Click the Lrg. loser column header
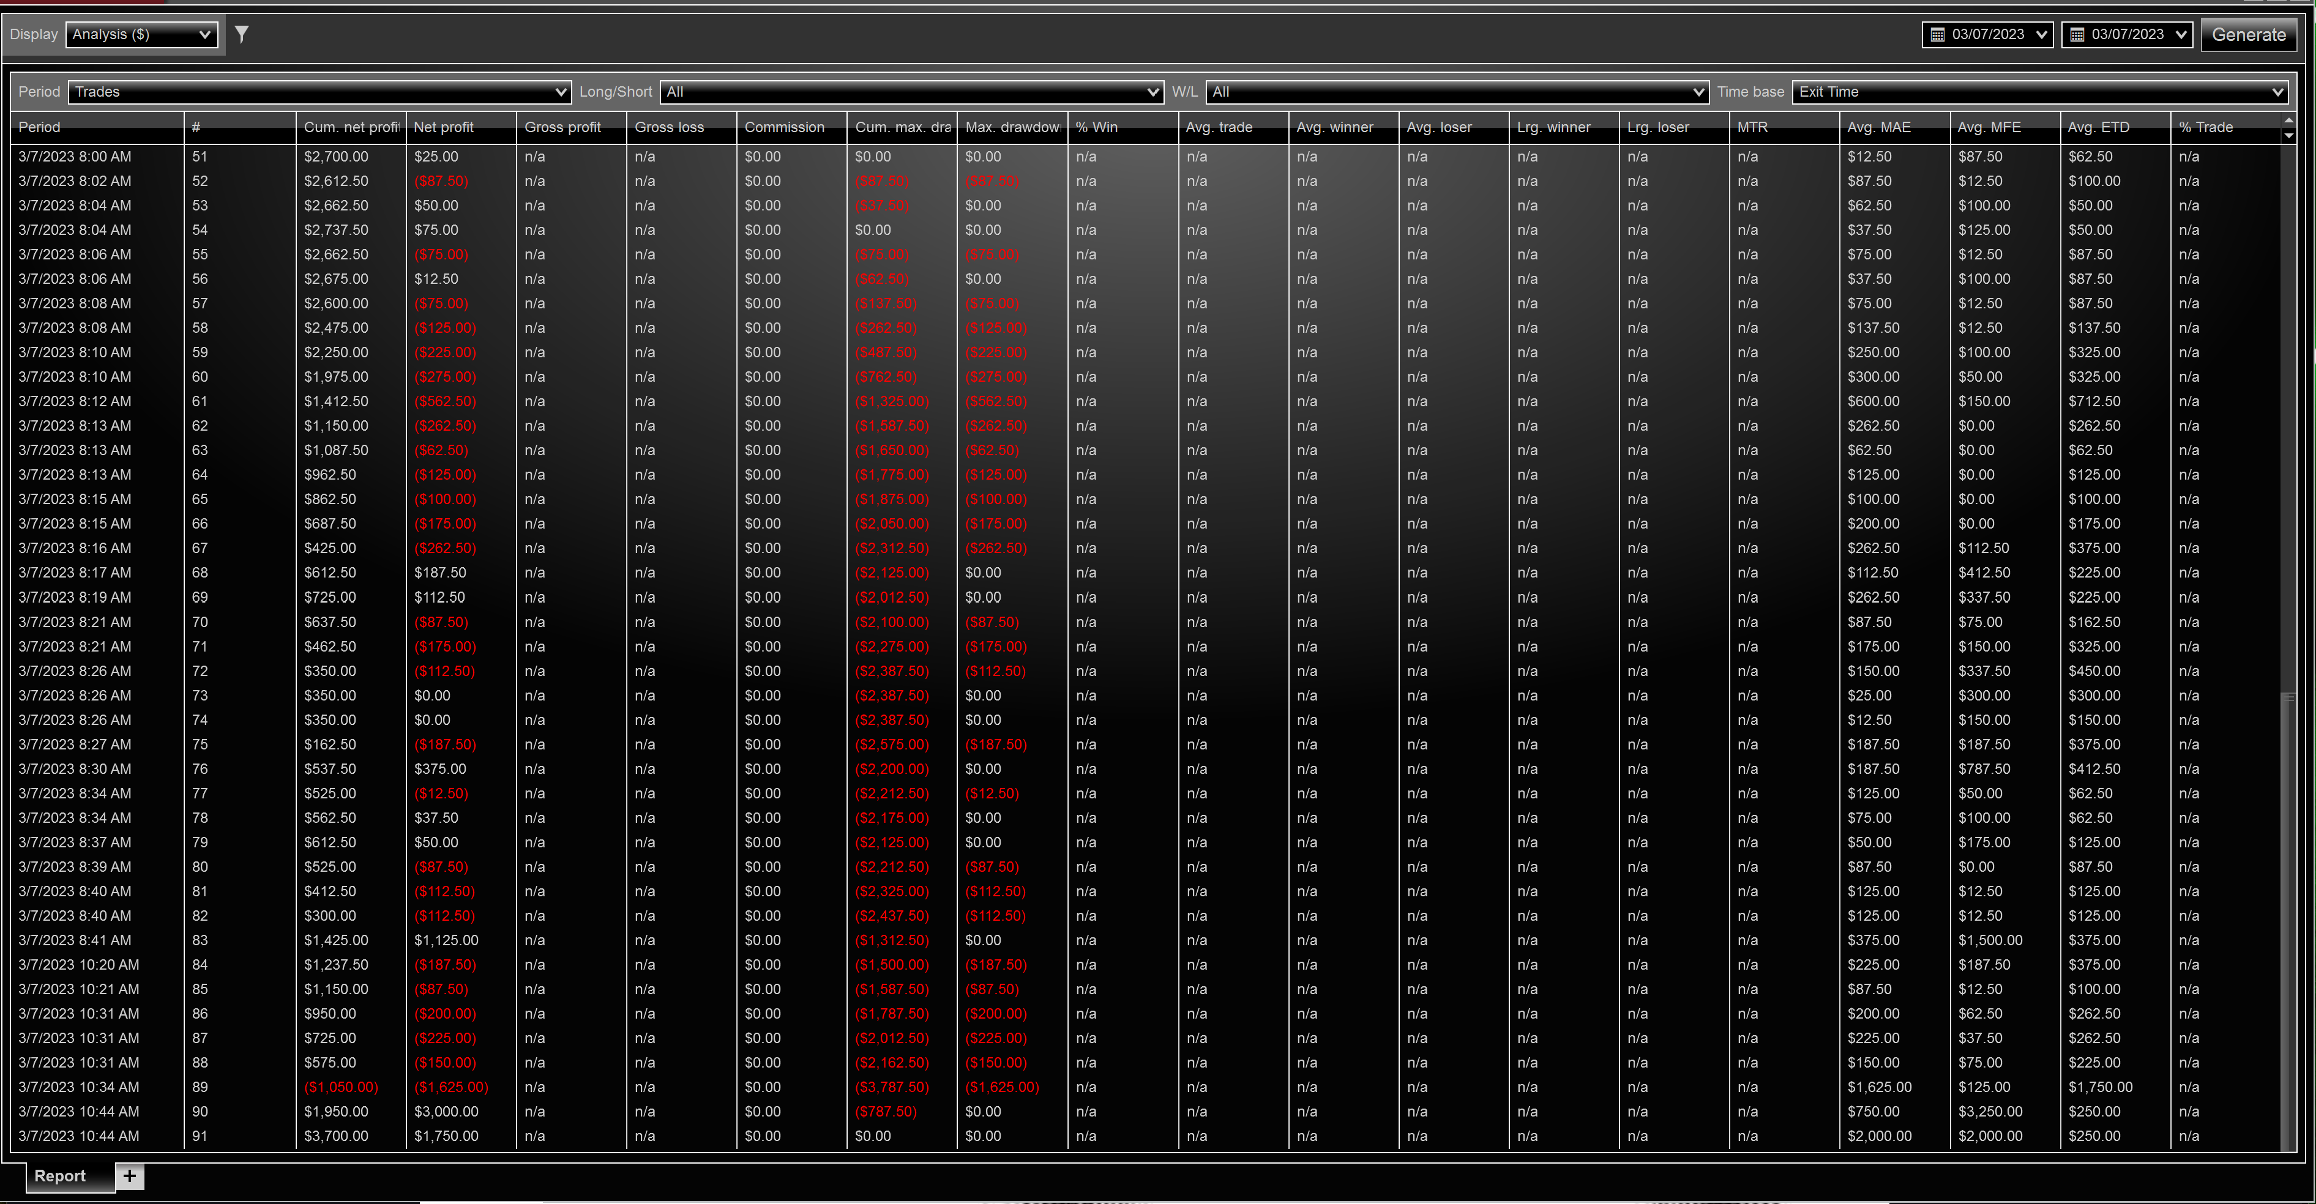2316x1204 pixels. (x=1673, y=127)
